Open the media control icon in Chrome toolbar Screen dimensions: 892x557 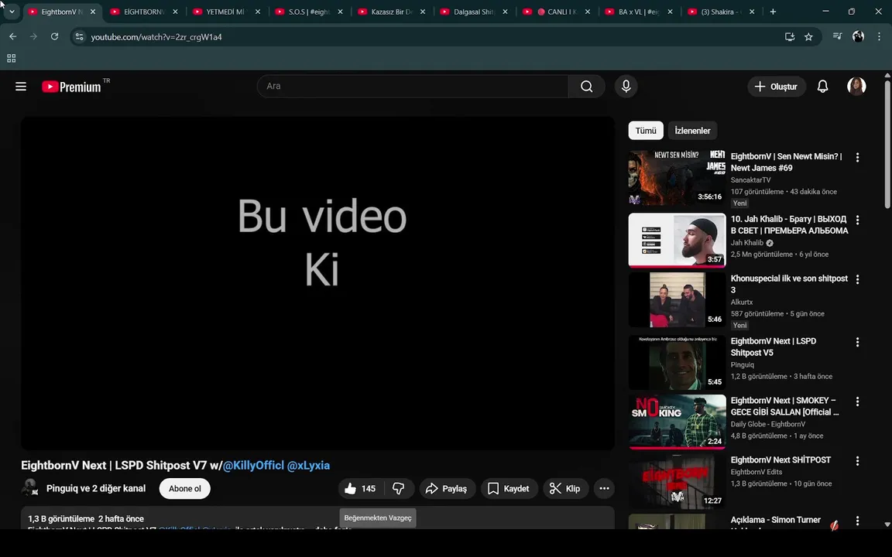[837, 36]
